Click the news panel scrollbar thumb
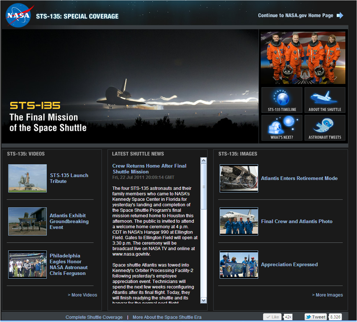The image size is (357, 322). pos(204,187)
